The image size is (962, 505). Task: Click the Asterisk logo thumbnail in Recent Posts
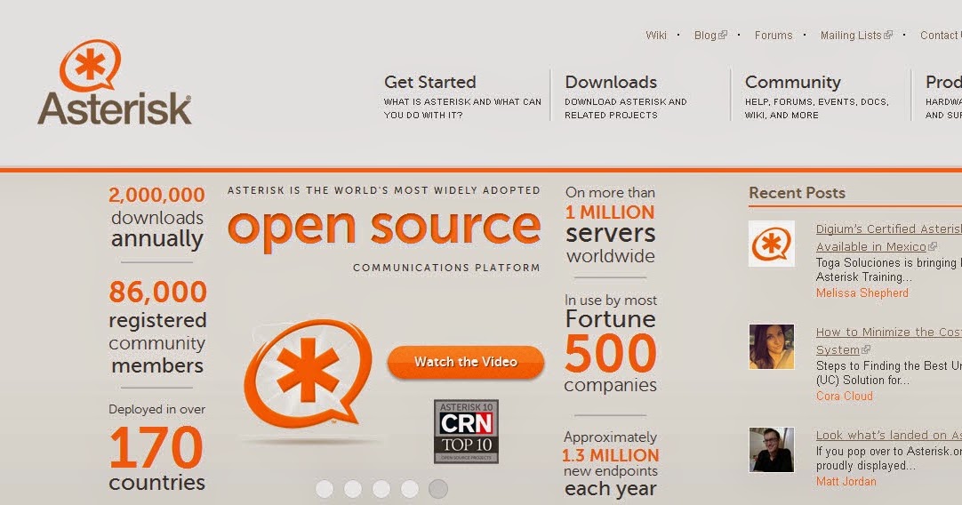click(x=771, y=244)
